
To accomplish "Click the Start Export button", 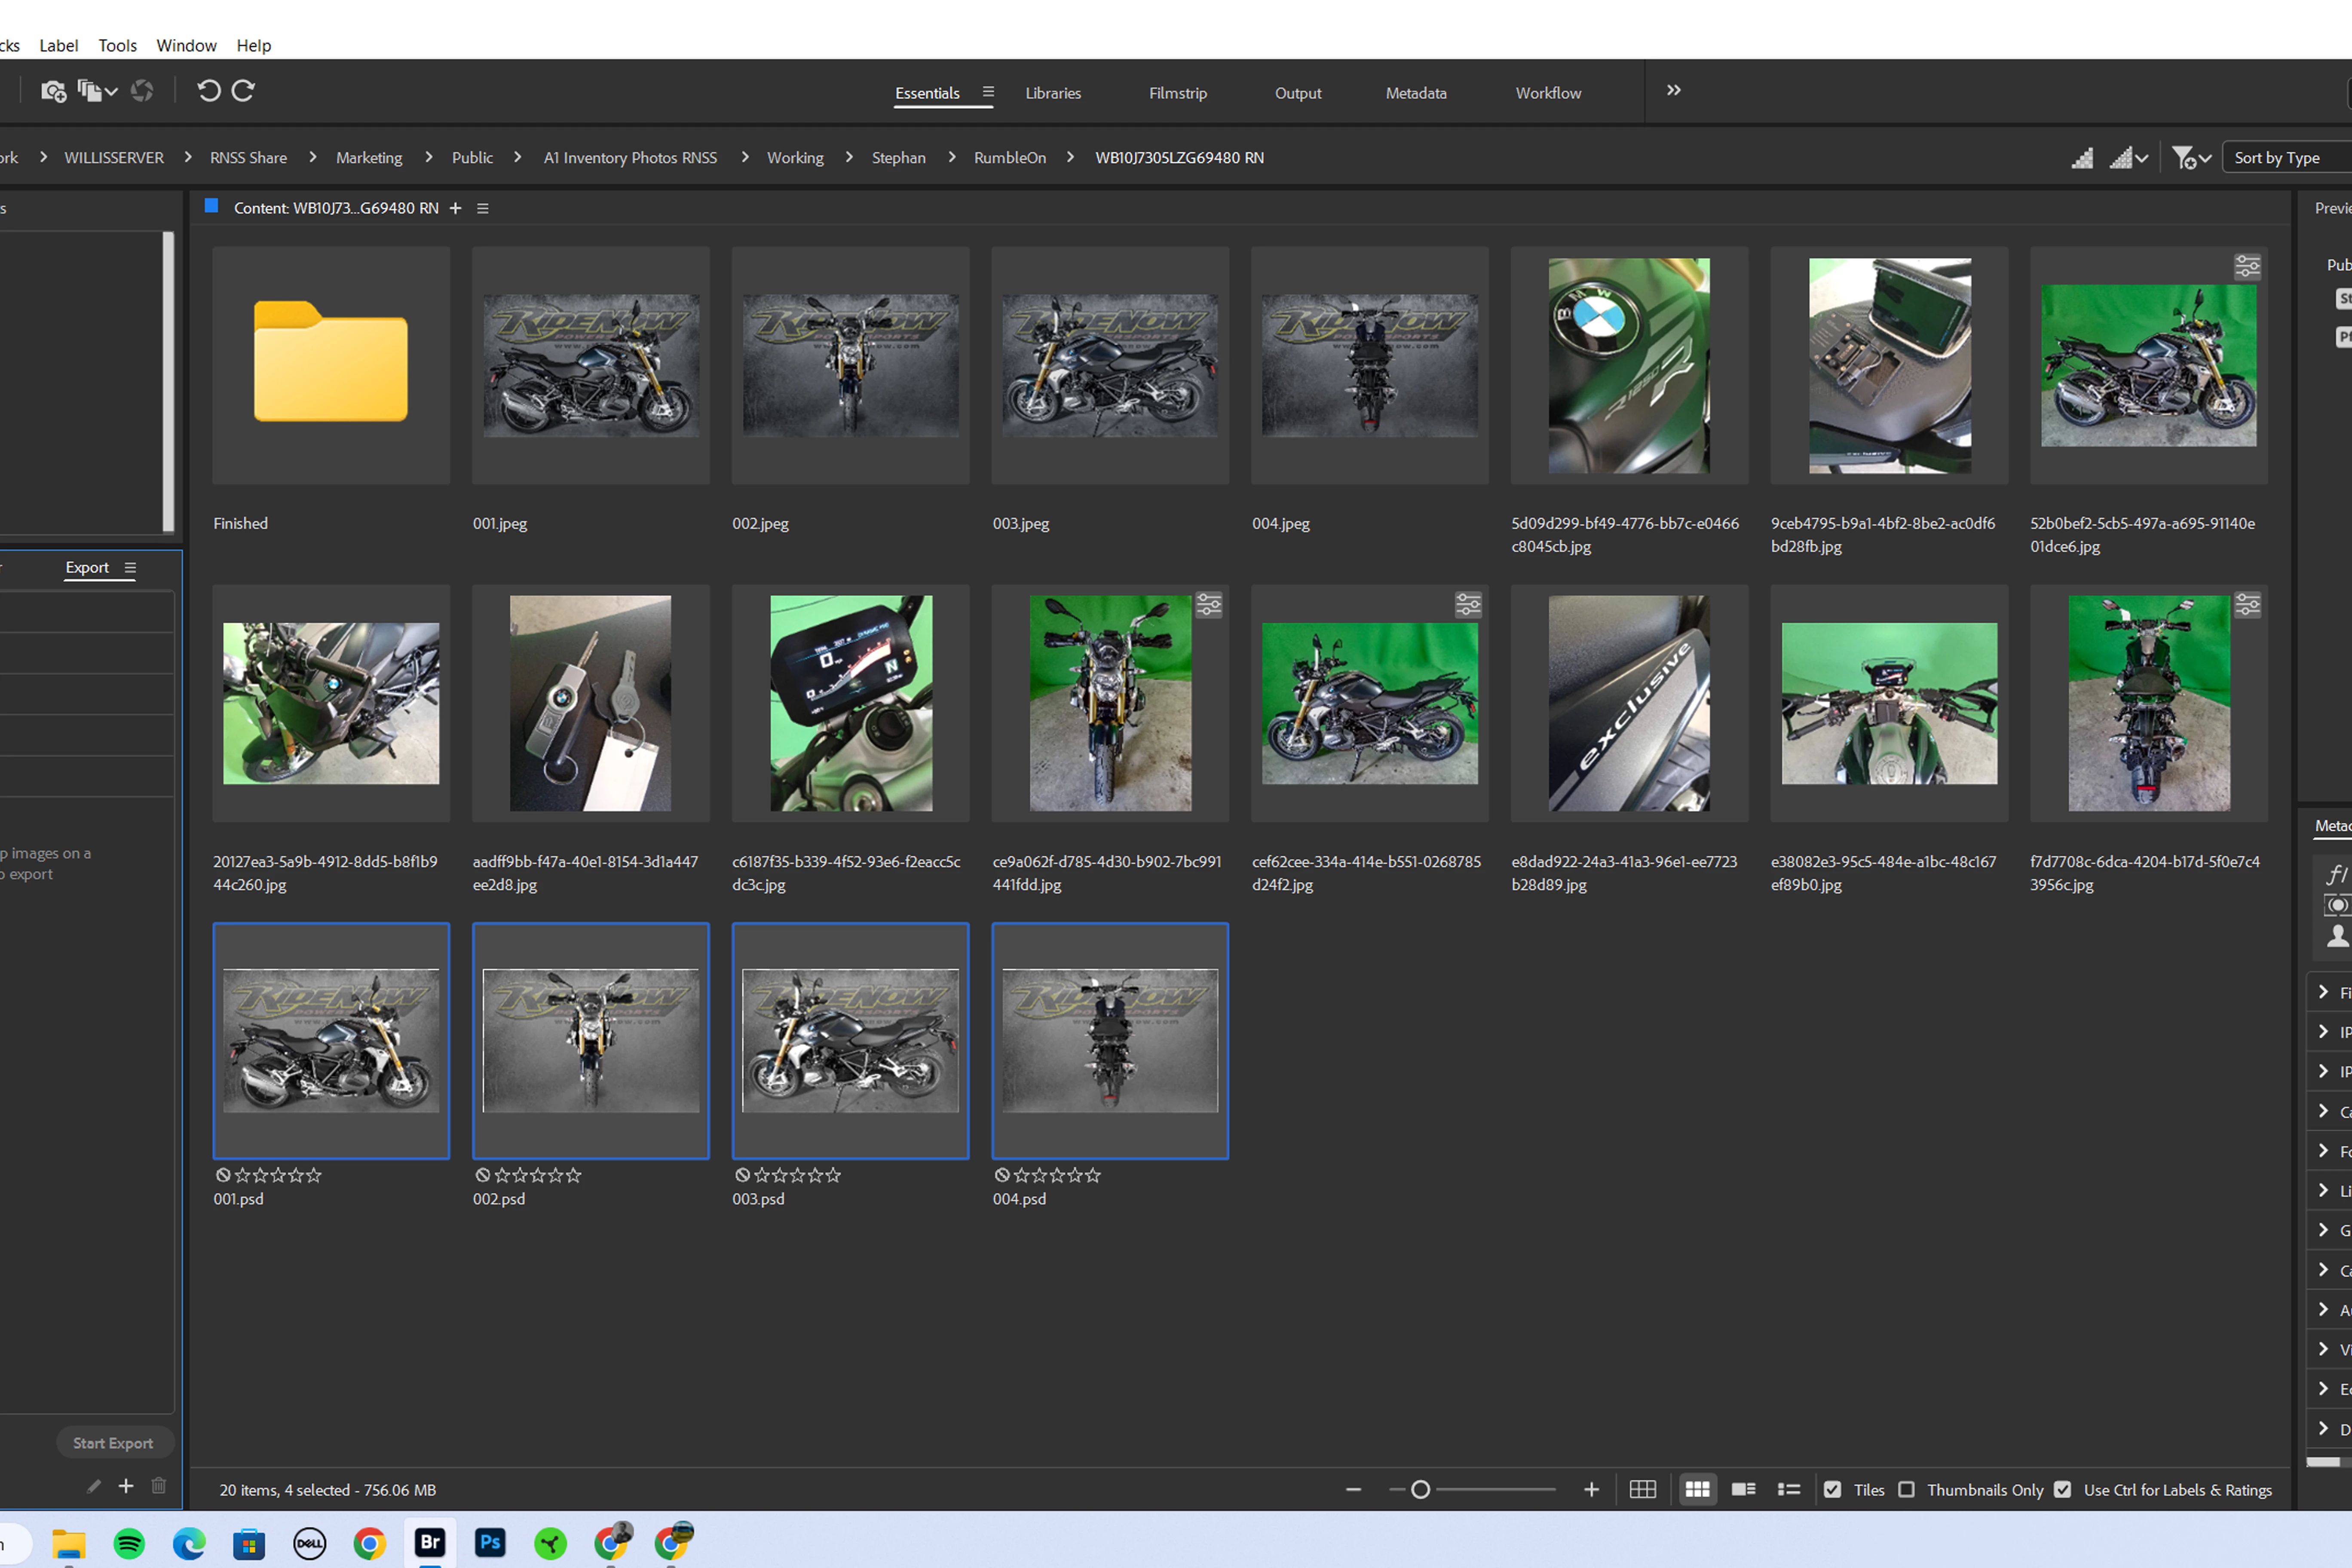I will click(x=113, y=1443).
